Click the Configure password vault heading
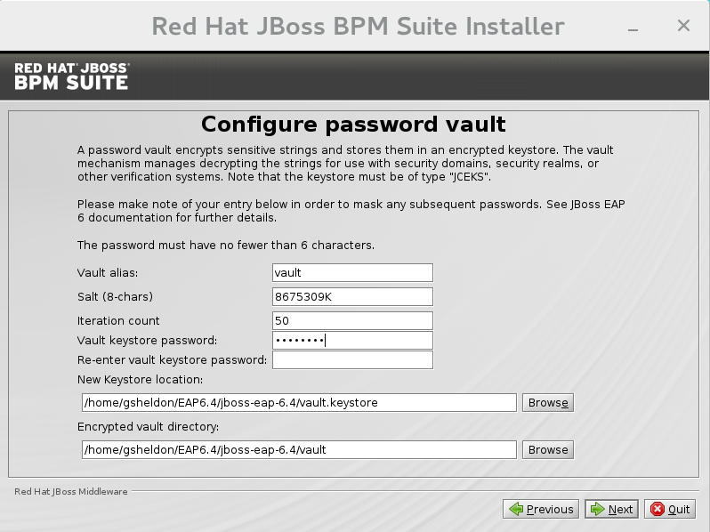Viewport: 710px width, 532px height. (353, 124)
